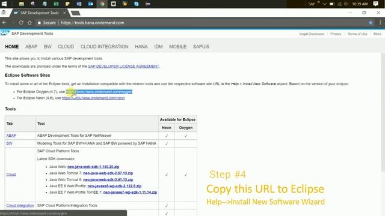Click 'ABAP Development Tools for SAP NetWeaver' cell
Viewport: 385px width, 216px height.
97,136
